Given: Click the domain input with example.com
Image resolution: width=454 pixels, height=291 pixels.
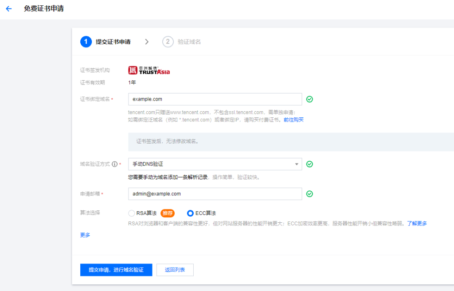Looking at the screenshot, I should tap(215, 99).
